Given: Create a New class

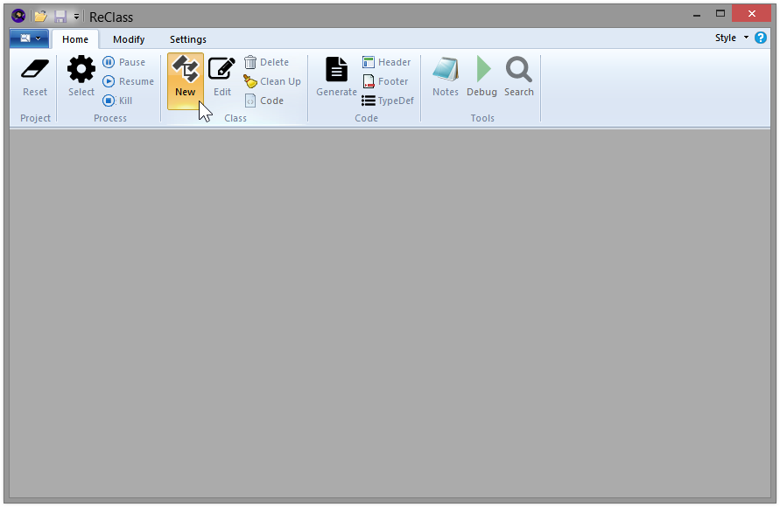Looking at the screenshot, I should [186, 81].
